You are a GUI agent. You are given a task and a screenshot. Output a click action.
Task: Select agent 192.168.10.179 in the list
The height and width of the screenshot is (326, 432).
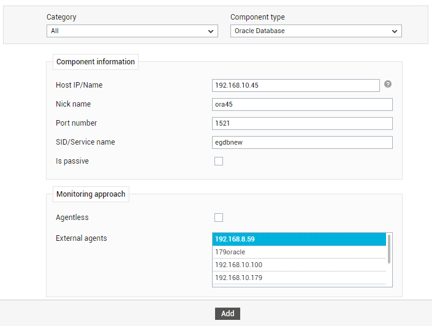[299, 278]
